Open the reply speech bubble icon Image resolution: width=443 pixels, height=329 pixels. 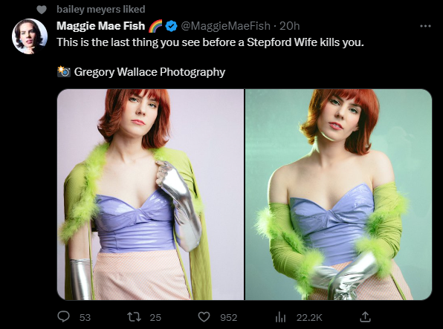click(x=64, y=316)
